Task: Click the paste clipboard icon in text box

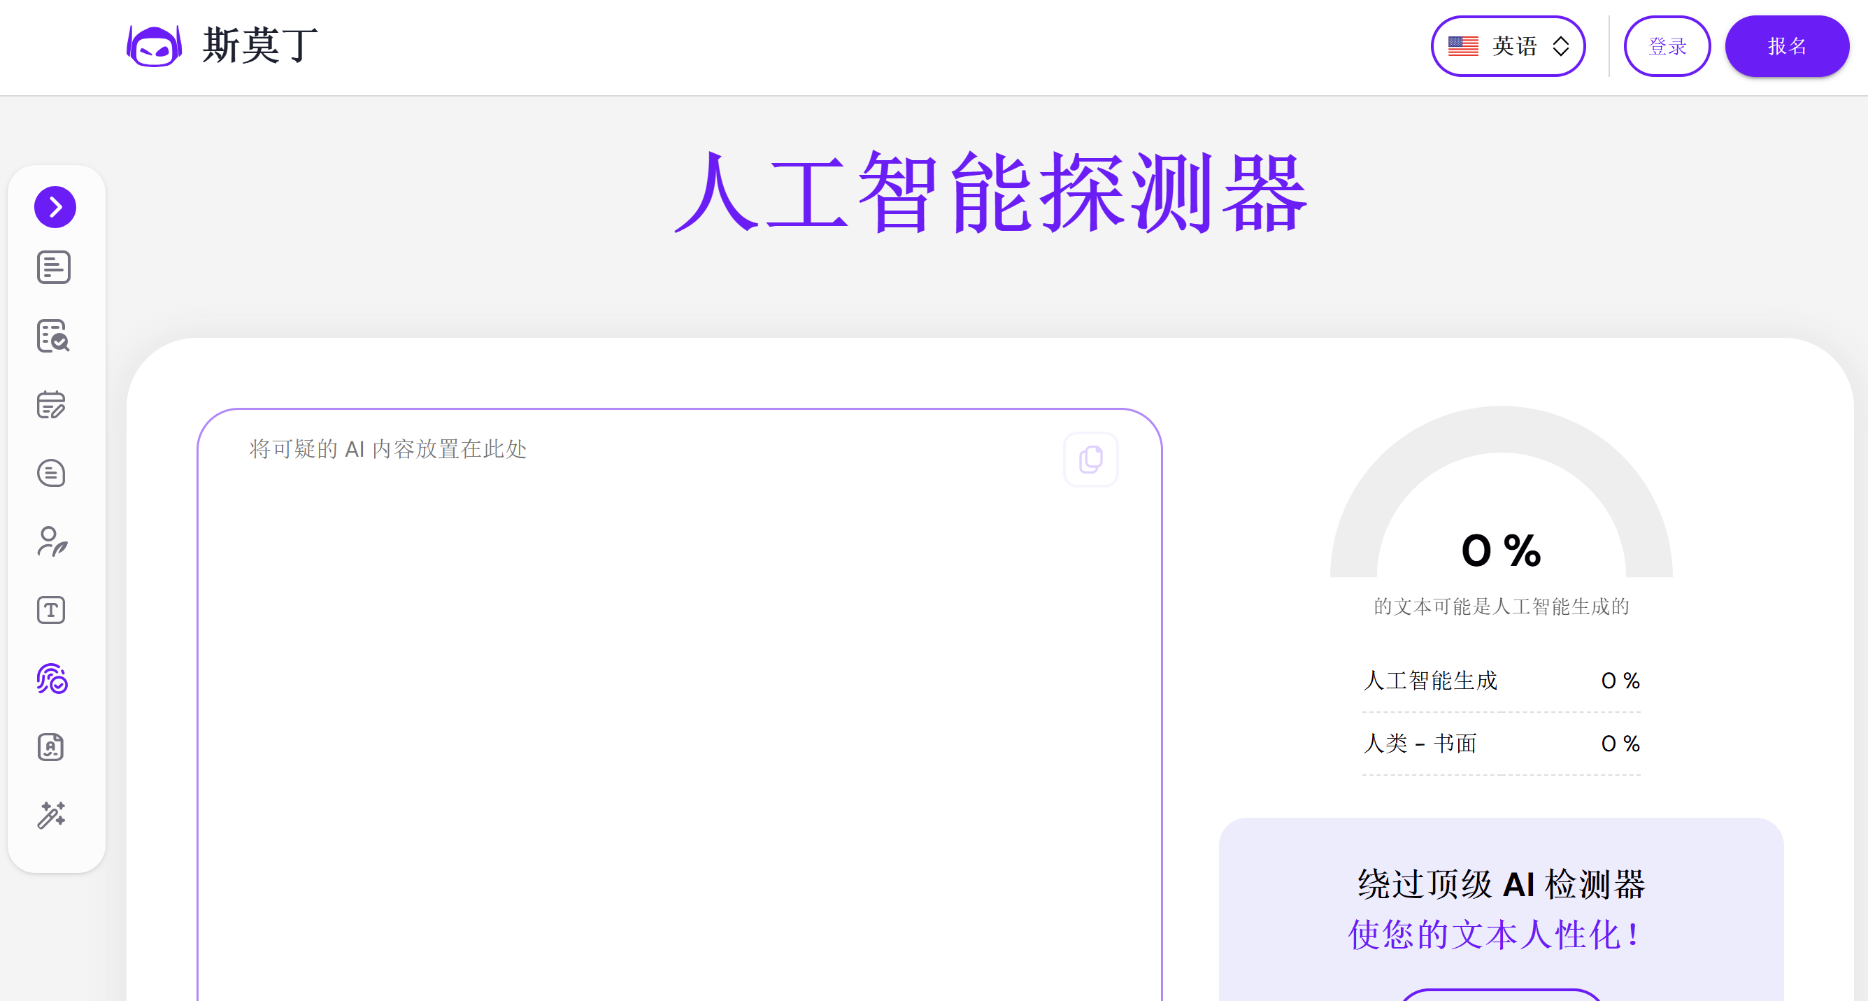Action: [x=1090, y=460]
